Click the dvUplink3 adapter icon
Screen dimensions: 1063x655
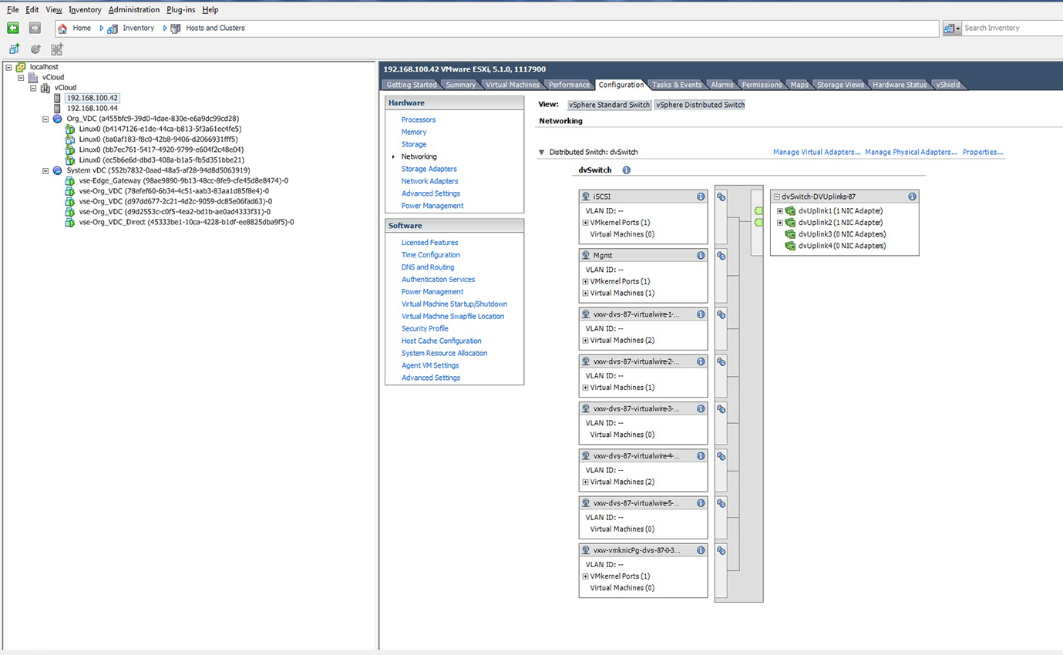tap(790, 234)
